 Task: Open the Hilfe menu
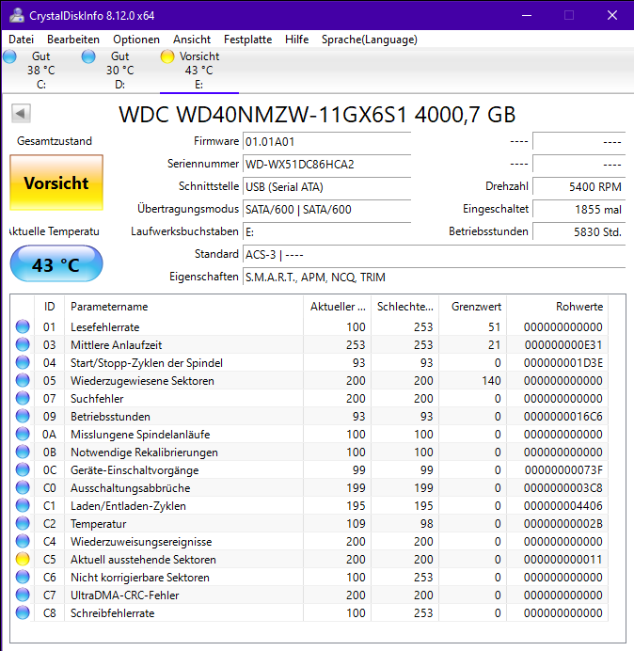click(x=297, y=40)
